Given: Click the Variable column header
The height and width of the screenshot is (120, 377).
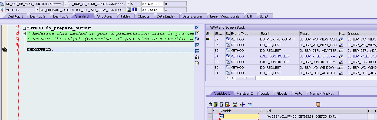Looking at the screenshot, I should click(239, 111).
